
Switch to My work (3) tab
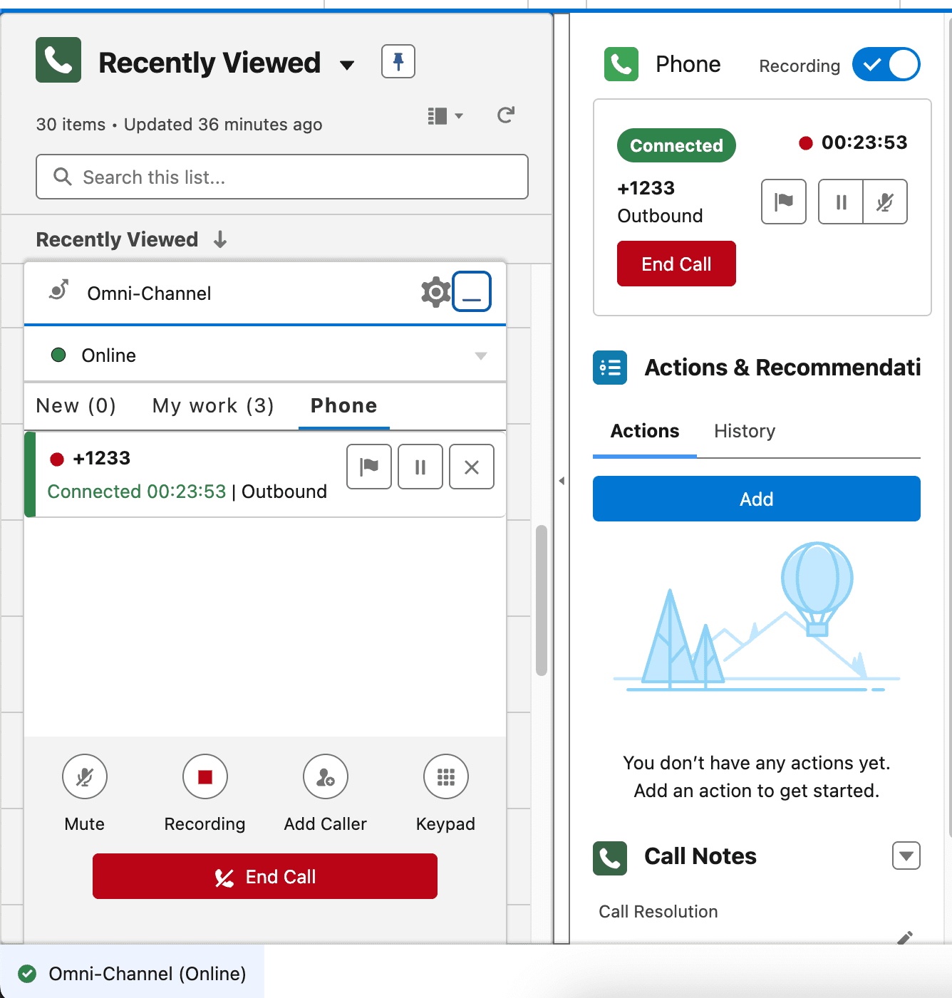pyautogui.click(x=213, y=406)
